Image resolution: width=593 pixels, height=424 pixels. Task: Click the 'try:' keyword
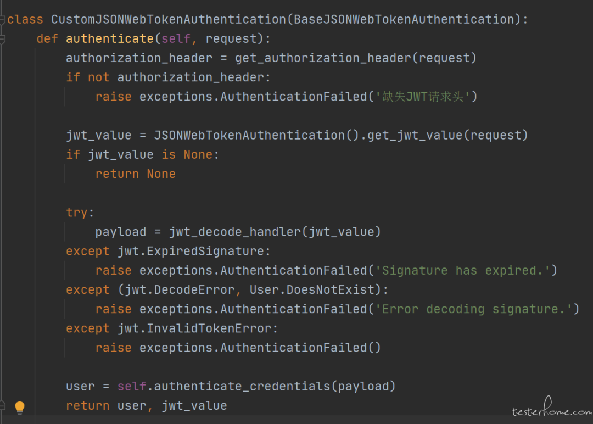coord(80,212)
